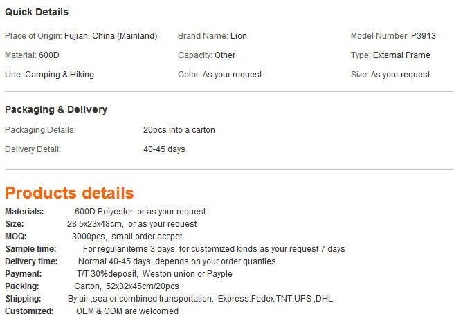This screenshot has width=454, height=332.
Task: Click Size As your request in Quick Details
Action: click(x=390, y=75)
